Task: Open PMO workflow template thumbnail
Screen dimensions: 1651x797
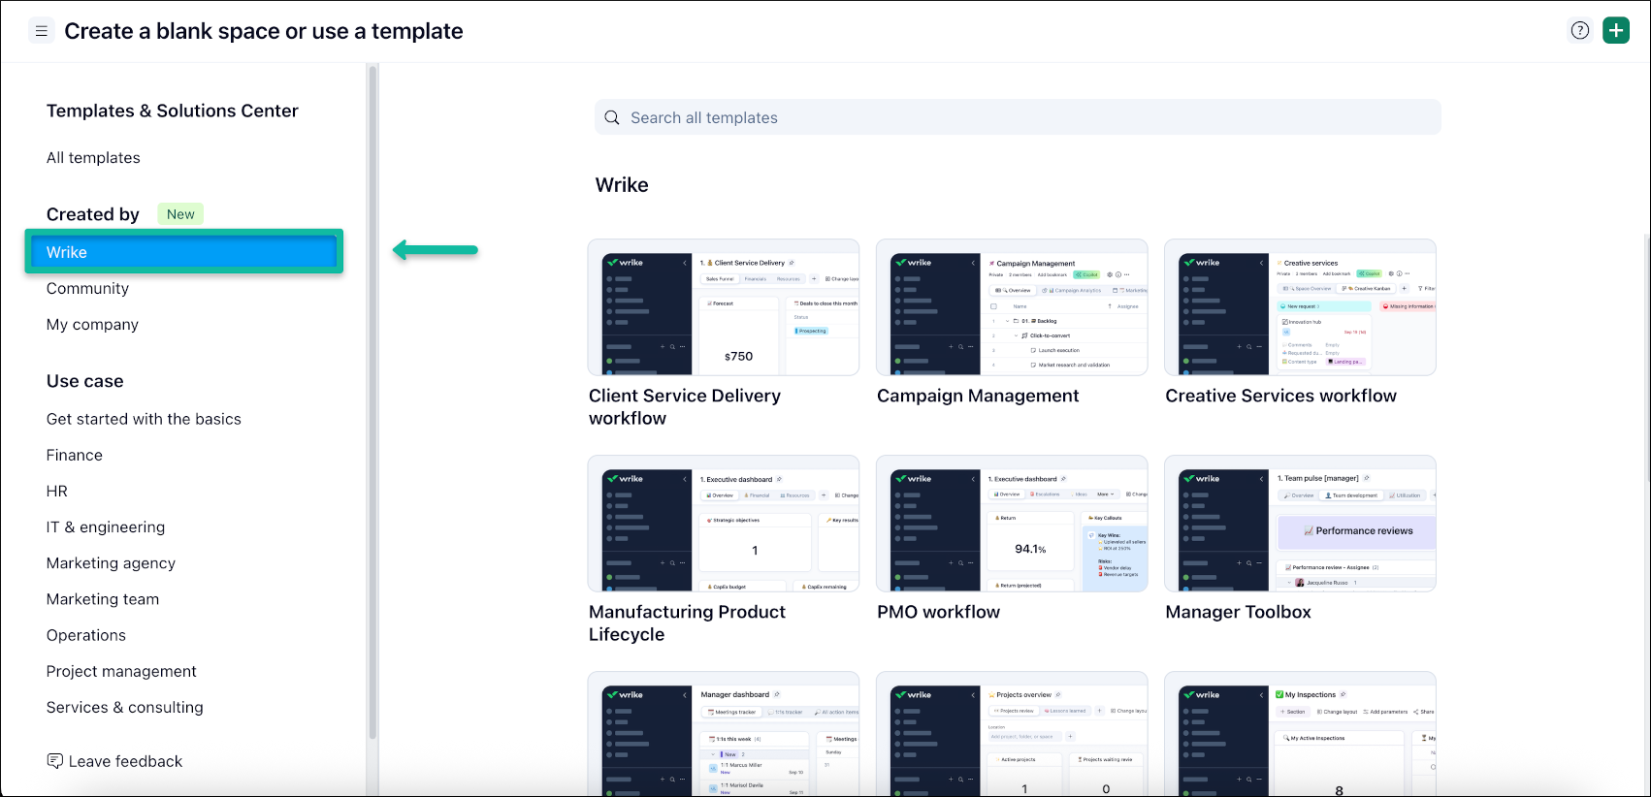Action: point(1012,524)
